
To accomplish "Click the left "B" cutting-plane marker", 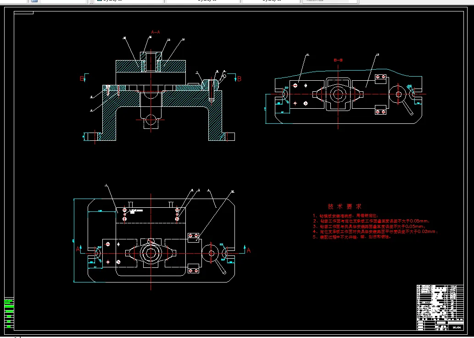I will tap(82, 78).
